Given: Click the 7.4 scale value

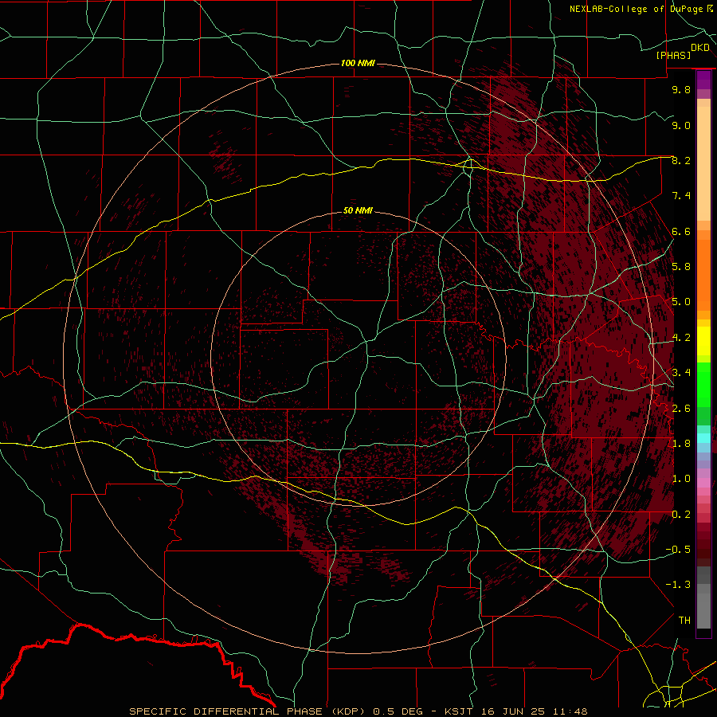Looking at the screenshot, I should click(x=681, y=196).
